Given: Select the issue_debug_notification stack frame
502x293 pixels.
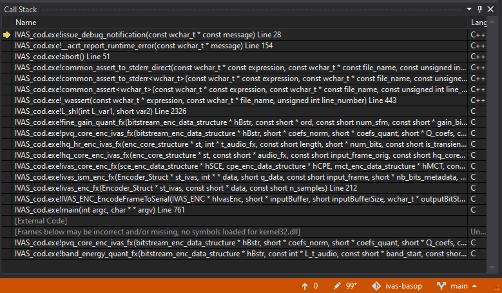Looking at the screenshot, I should click(139, 35).
